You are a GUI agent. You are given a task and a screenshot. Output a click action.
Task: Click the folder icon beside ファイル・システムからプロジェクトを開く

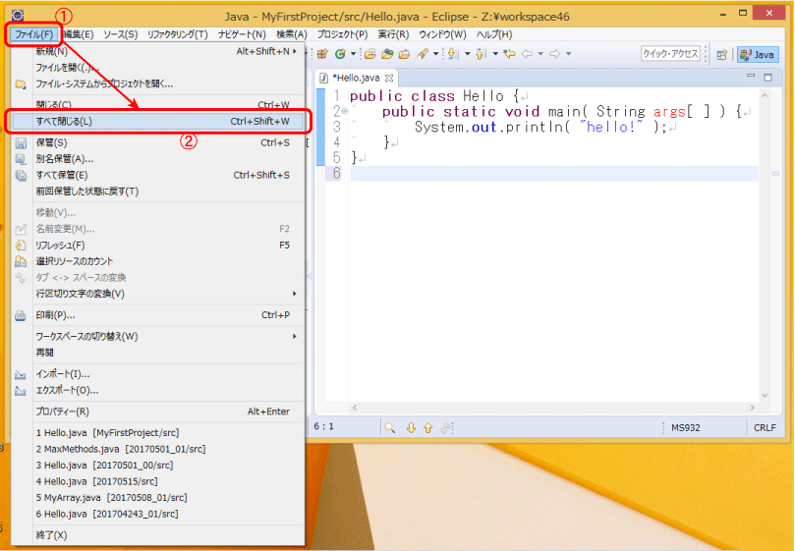click(x=21, y=84)
